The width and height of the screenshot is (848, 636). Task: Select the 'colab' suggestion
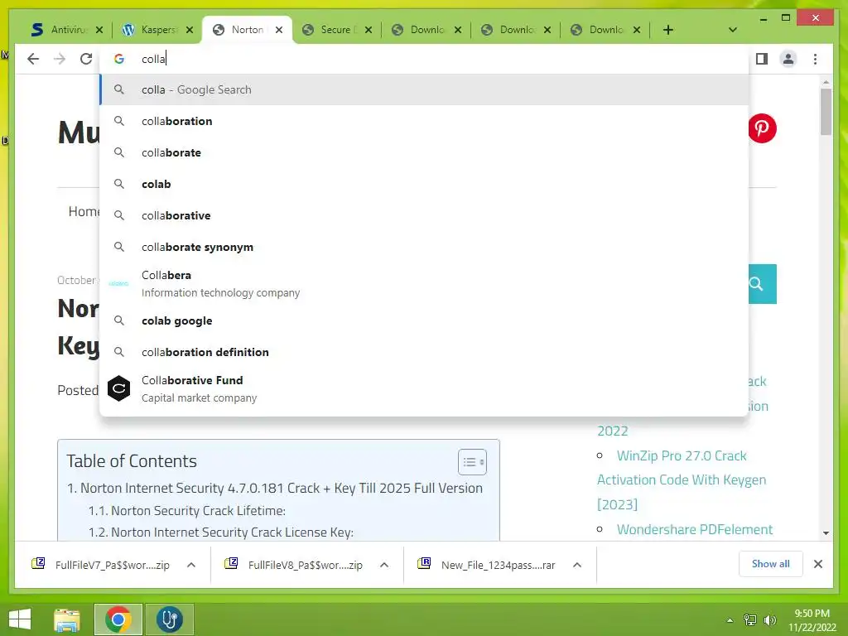(x=425, y=184)
